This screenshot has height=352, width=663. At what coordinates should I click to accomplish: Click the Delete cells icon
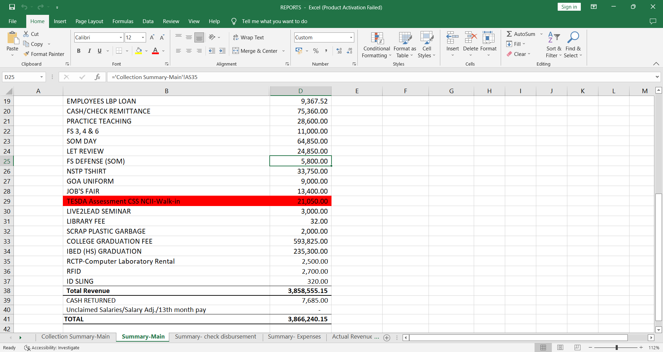pos(471,37)
